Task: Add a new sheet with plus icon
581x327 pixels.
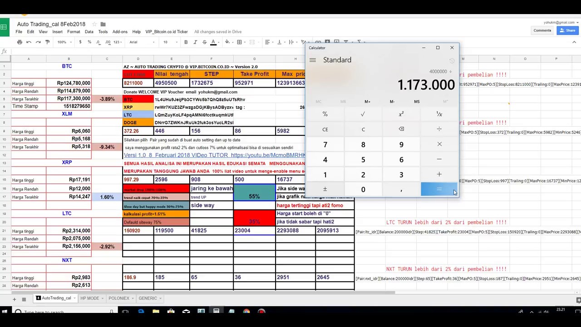Action: [x=14, y=299]
